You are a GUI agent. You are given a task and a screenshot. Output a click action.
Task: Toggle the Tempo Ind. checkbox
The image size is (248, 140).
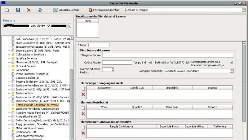(x=150, y=62)
